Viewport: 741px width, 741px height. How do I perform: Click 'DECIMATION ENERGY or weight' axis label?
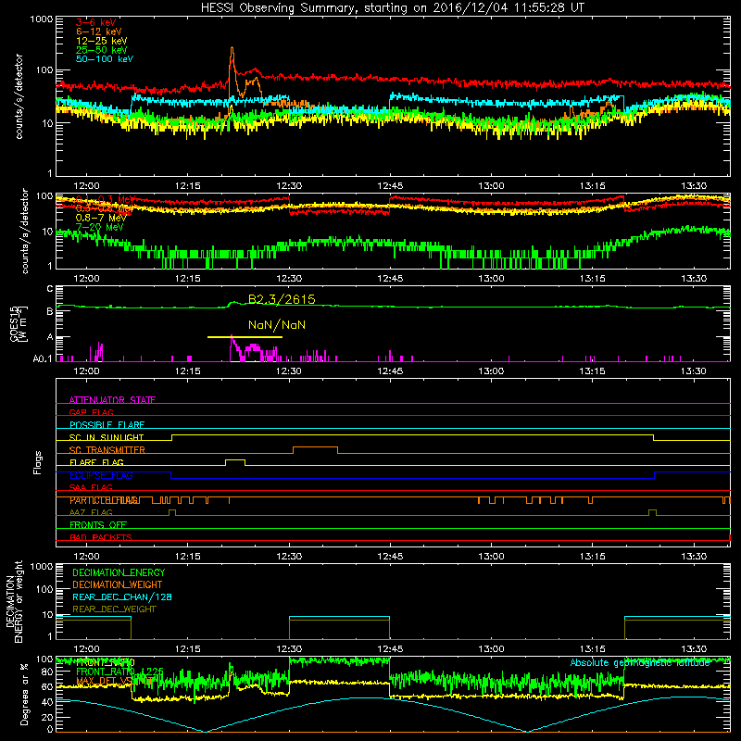pos(14,601)
